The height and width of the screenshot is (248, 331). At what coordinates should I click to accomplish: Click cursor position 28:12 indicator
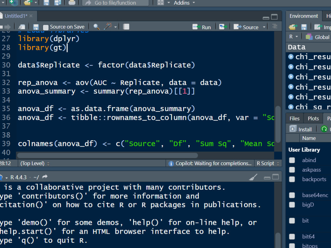(x=5, y=163)
